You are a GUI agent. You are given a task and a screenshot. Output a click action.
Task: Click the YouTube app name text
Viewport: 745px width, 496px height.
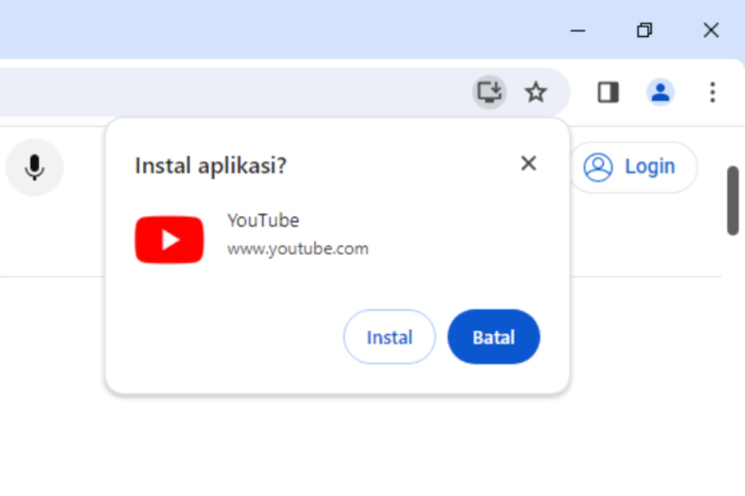point(263,220)
